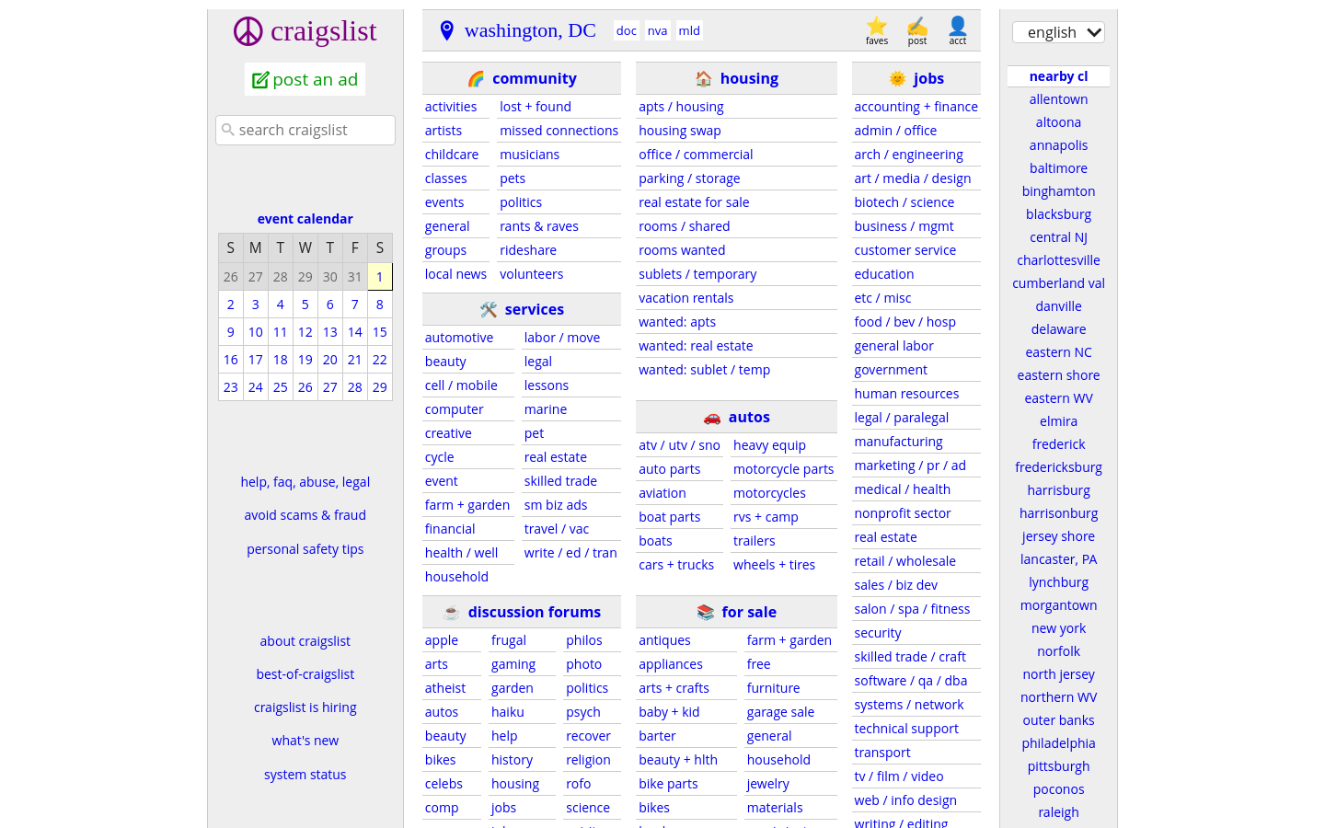The width and height of the screenshot is (1325, 828).
Task: Open about craigslist link
Action: (x=305, y=641)
